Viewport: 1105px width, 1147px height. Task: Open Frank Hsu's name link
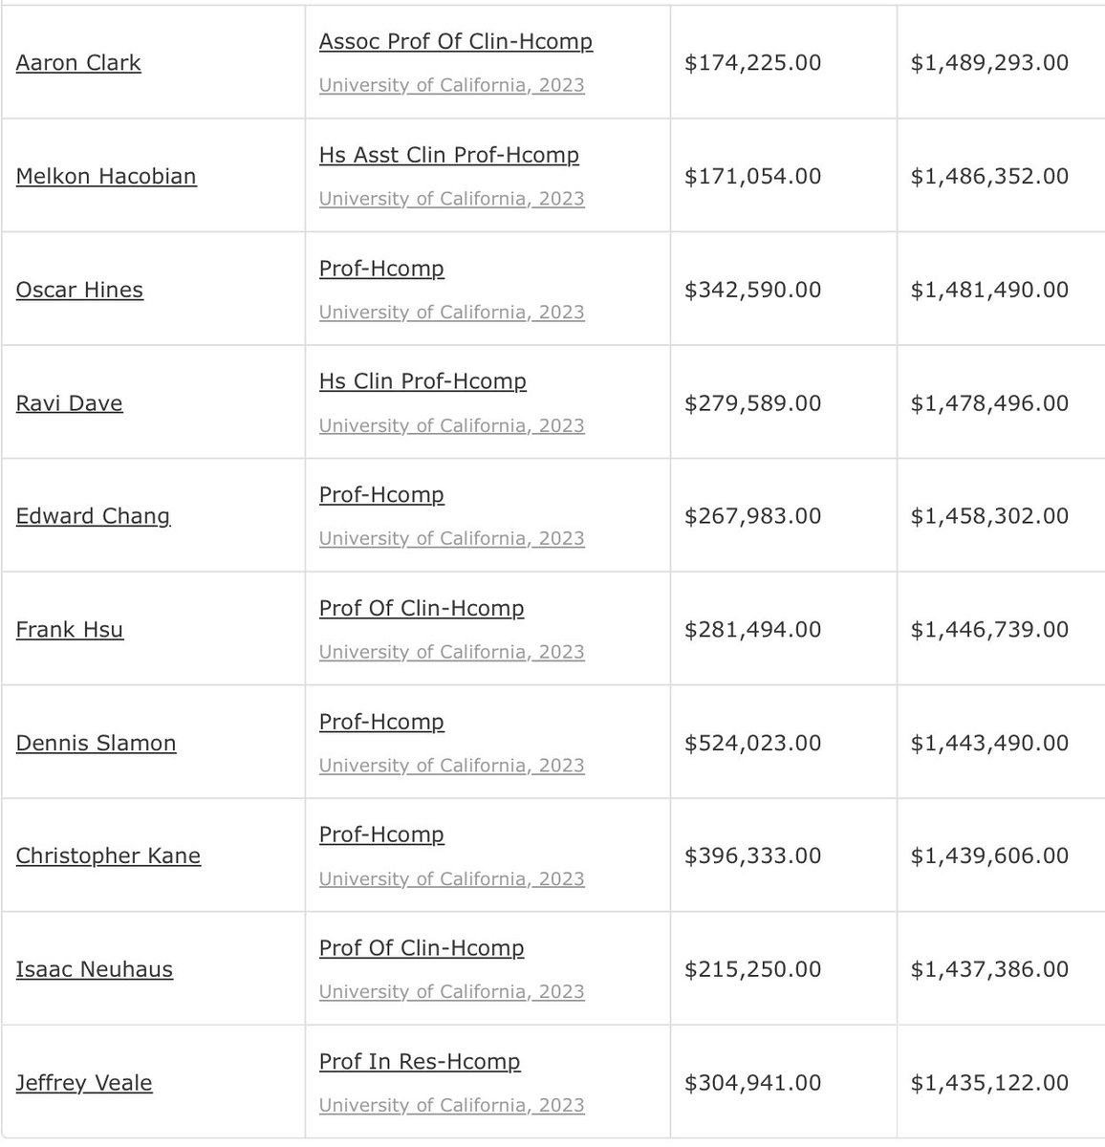click(70, 630)
